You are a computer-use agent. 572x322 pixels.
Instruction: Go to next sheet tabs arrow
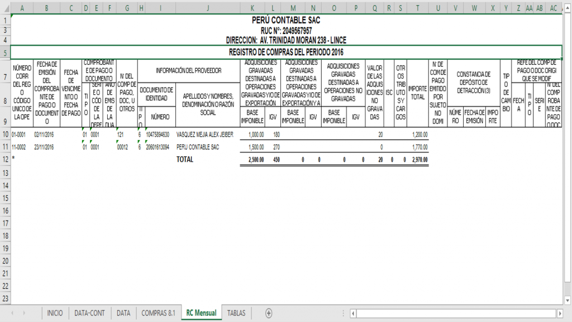pyautogui.click(x=24, y=313)
